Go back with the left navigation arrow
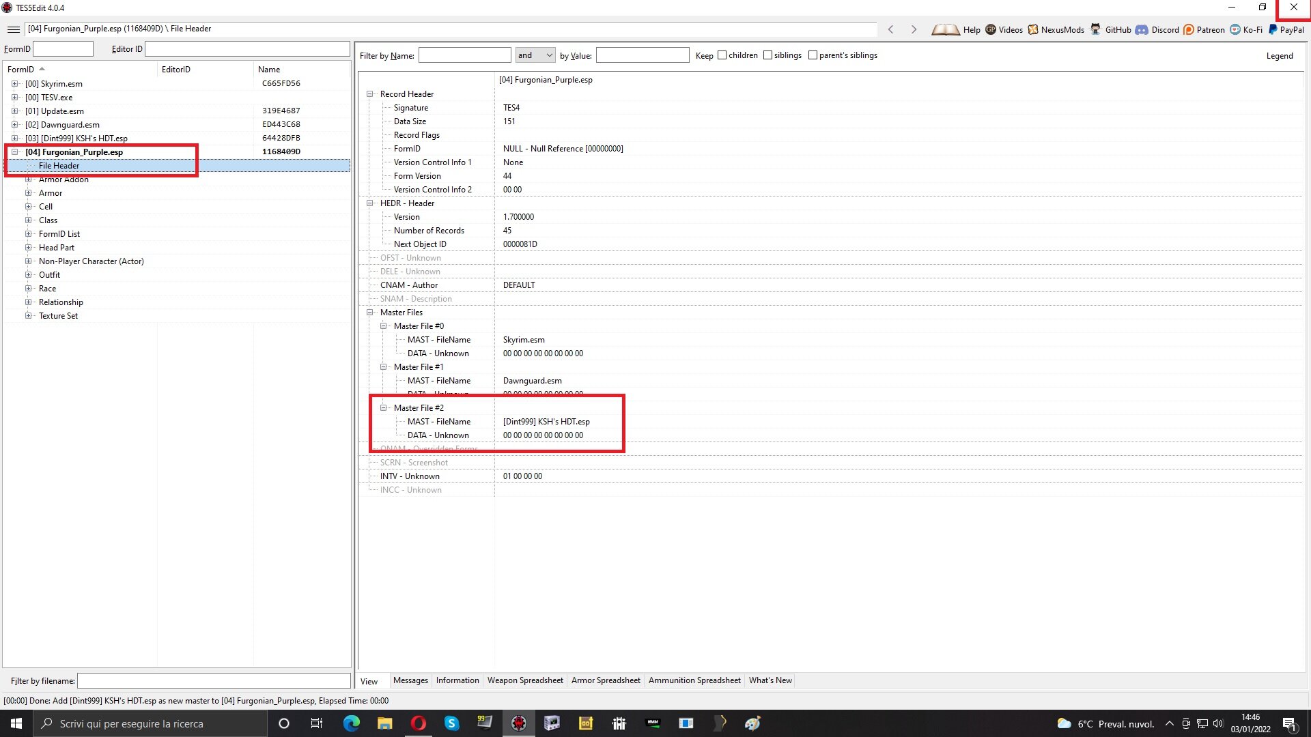1311x737 pixels. (890, 29)
